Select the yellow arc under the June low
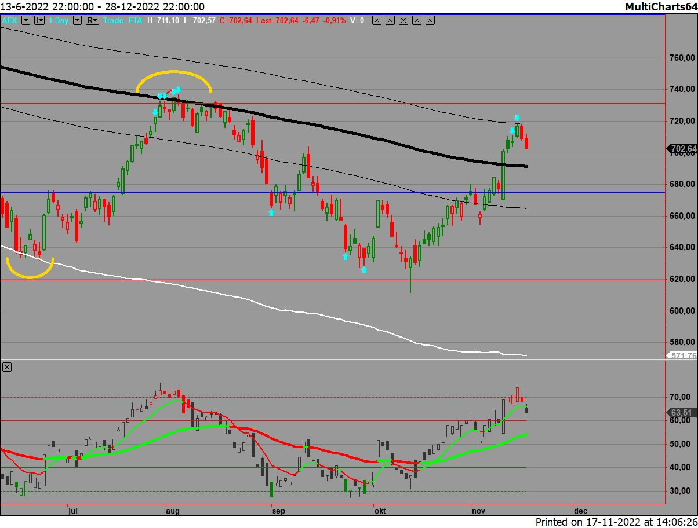 29,276
